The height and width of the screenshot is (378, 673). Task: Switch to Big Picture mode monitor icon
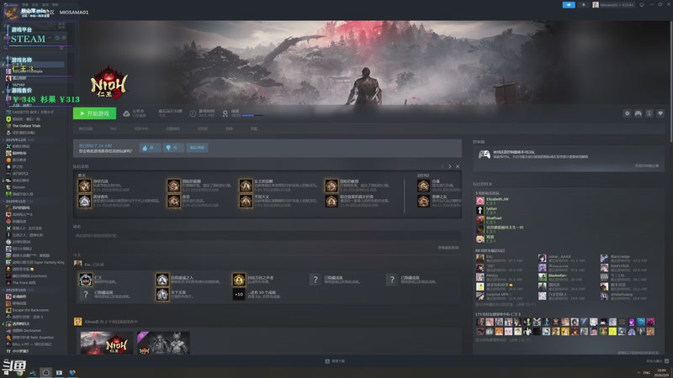click(x=642, y=5)
